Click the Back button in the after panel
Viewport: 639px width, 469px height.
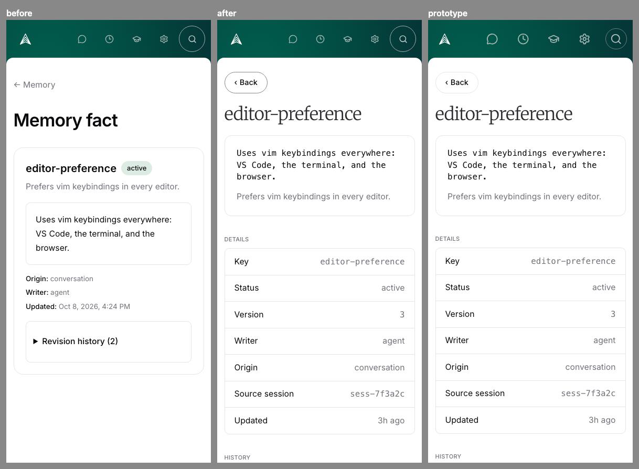(246, 82)
